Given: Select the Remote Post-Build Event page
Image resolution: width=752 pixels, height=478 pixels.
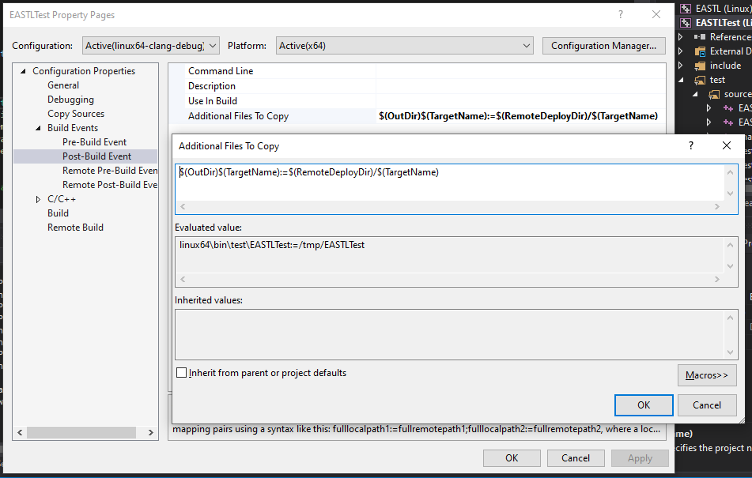Looking at the screenshot, I should click(110, 184).
